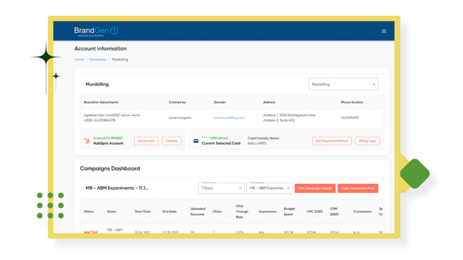Click Edit Campaign Details
Screen dimensions: 463x260
[x=315, y=188]
